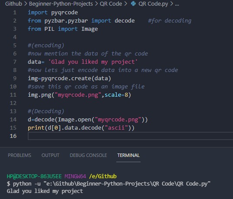Click line number 14 in the gutter
This screenshot has height=199, width=233.
13,119
